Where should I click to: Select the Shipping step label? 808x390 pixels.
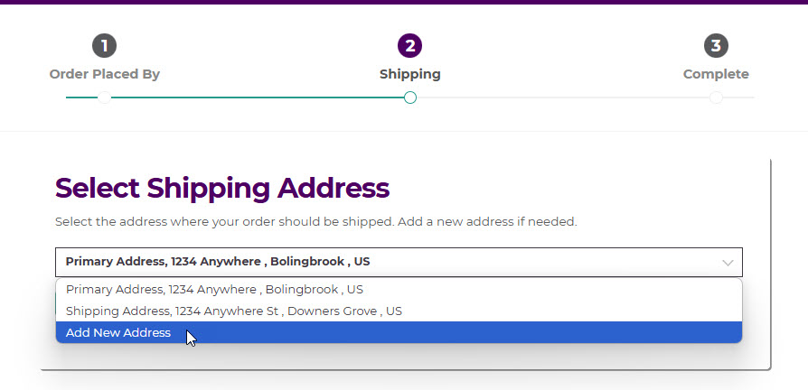coord(410,74)
